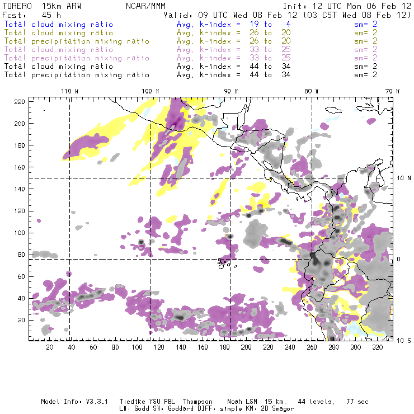Click the '0' equator latitude label
This screenshot has width=414, height=414.
[x=399, y=259]
